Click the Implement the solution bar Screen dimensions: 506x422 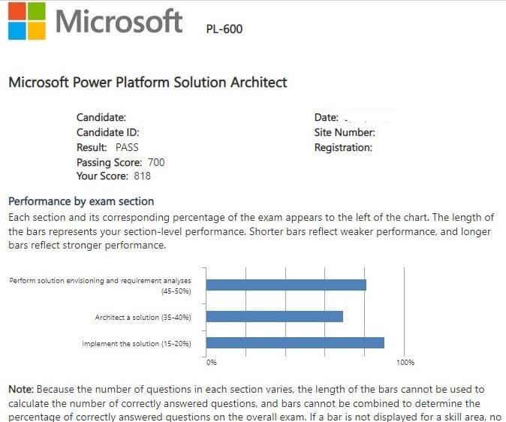pyautogui.click(x=295, y=342)
